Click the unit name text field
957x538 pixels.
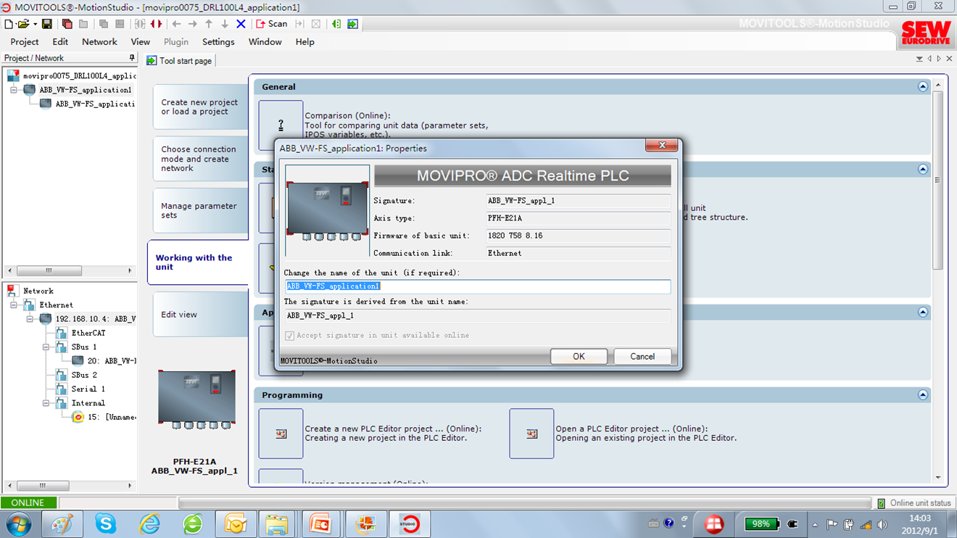coord(478,286)
